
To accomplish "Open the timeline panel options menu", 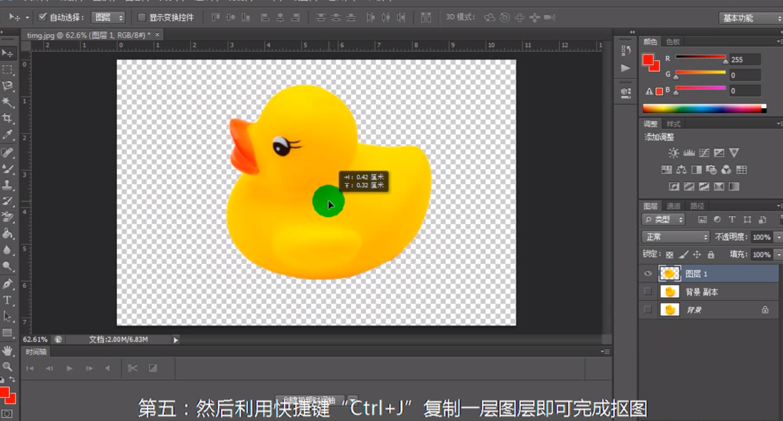I will click(x=605, y=351).
